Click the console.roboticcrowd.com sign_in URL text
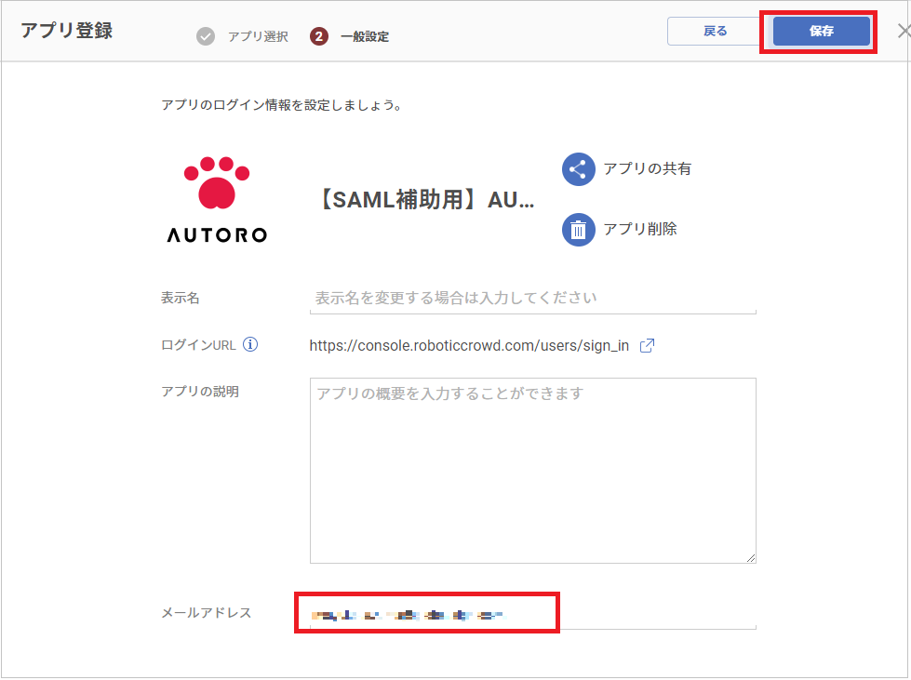Viewport: 911px width, 680px height. click(x=469, y=345)
